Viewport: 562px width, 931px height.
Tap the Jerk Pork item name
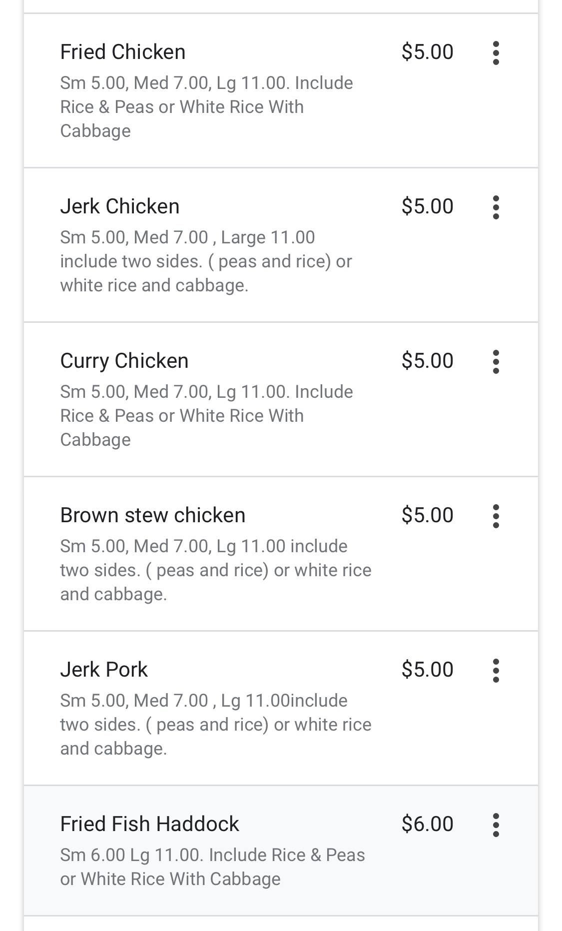coord(104,670)
